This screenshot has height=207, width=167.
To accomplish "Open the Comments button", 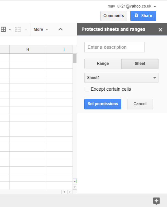I will click(x=114, y=16).
